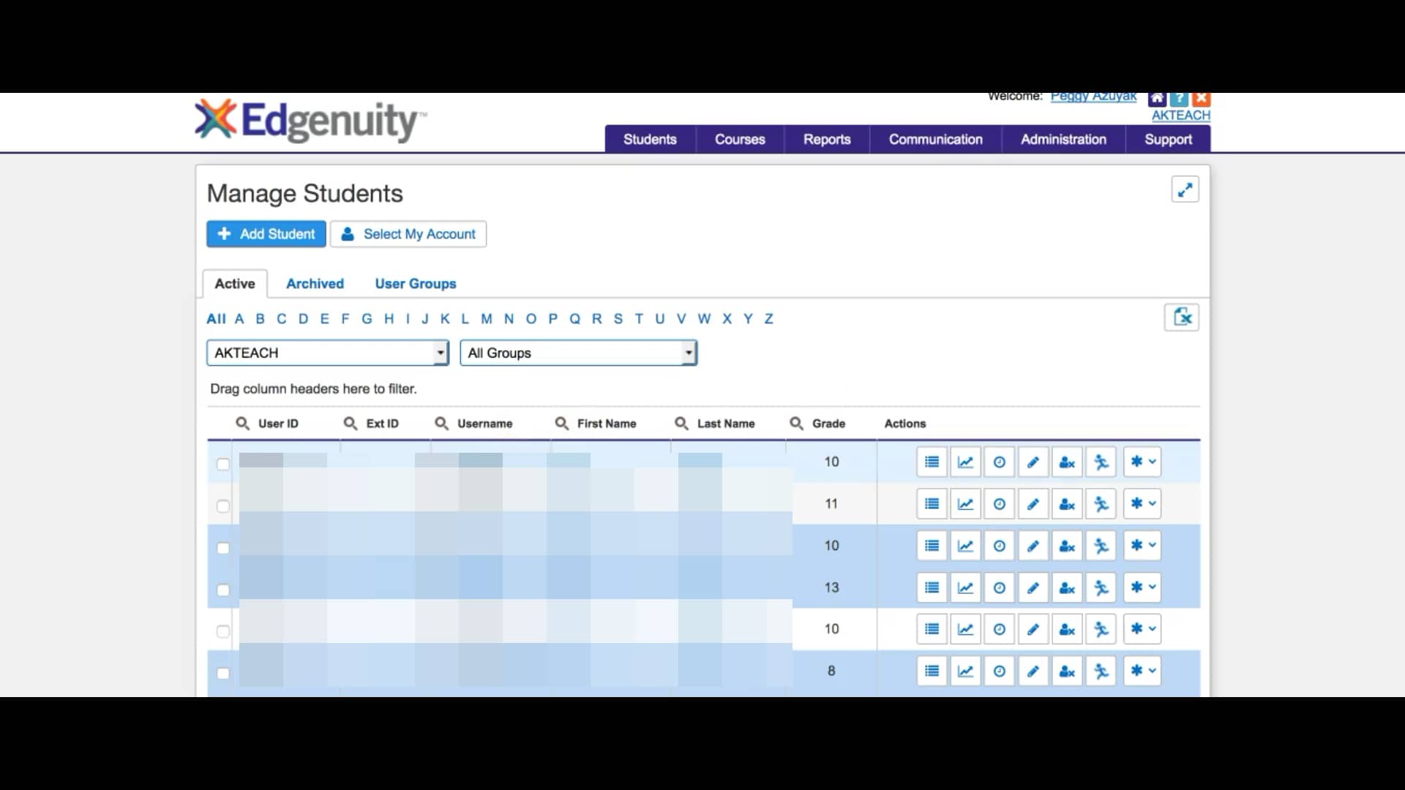Click the expand-view arrows icon near Manage Students
This screenshot has width=1405, height=790.
coord(1185,189)
